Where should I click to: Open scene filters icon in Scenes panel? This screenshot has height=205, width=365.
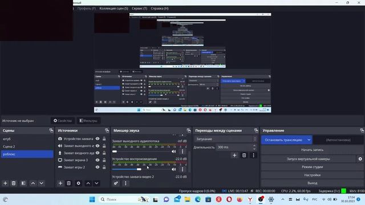[x=23, y=183]
